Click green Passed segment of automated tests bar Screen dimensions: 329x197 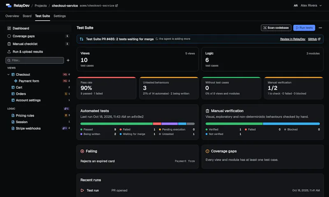coord(116,124)
